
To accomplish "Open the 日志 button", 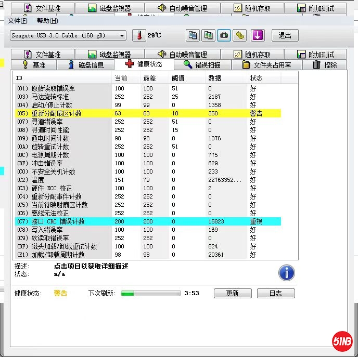I will click(x=275, y=293).
